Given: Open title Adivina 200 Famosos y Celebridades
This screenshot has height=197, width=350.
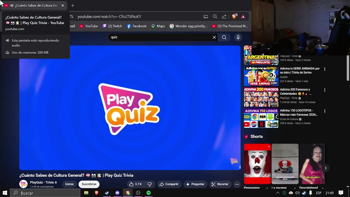Looking at the screenshot, I should click(x=296, y=92).
